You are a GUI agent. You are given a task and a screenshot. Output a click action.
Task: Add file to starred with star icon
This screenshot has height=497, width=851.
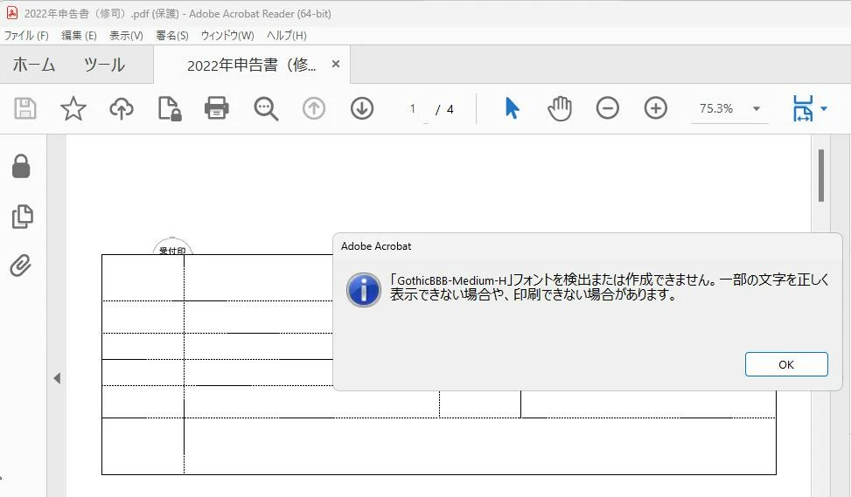73,108
